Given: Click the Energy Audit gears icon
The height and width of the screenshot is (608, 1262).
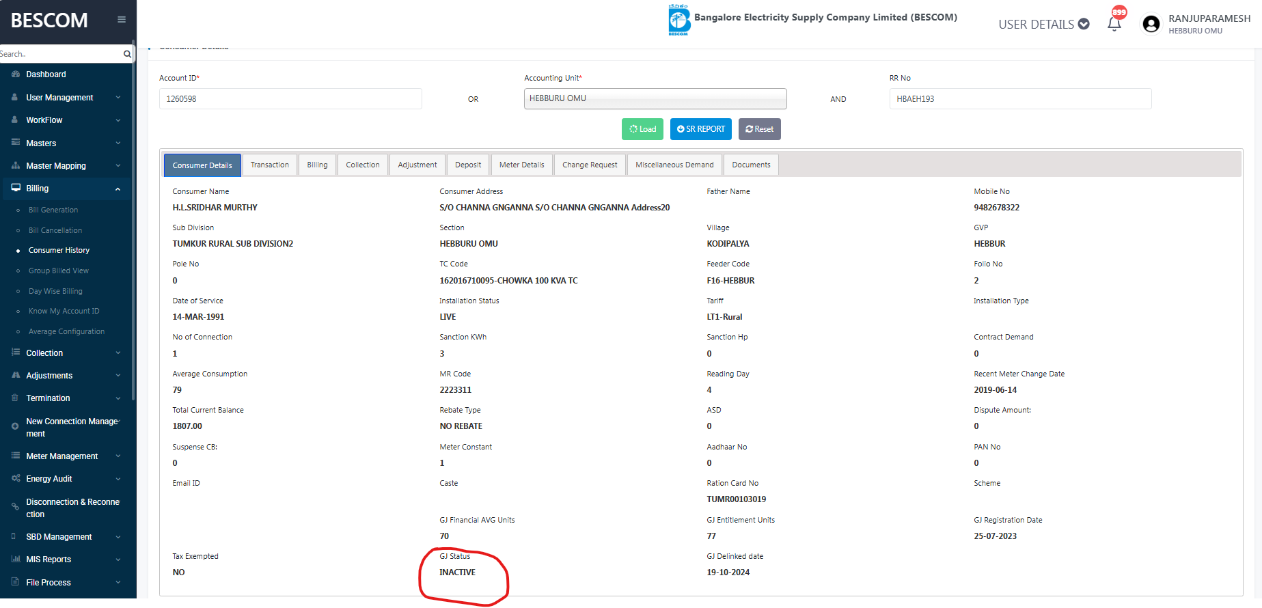Looking at the screenshot, I should [x=16, y=479].
